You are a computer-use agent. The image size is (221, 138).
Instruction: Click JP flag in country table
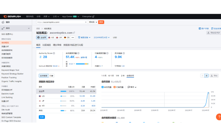(40, 101)
